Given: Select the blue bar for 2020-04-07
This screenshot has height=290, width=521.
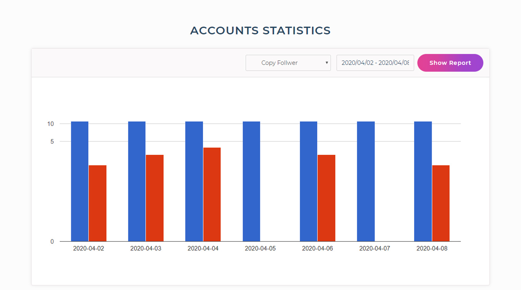Looking at the screenshot, I should tap(366, 181).
